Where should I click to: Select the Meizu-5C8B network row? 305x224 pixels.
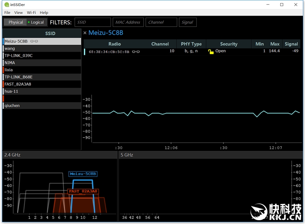[x=42, y=41]
